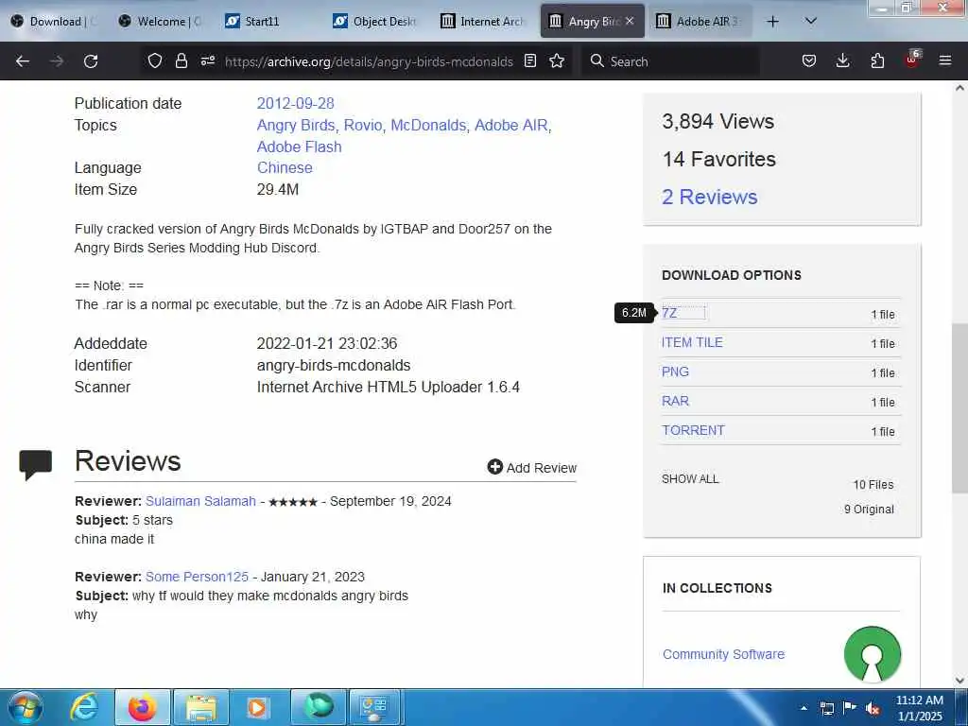The height and width of the screenshot is (726, 968).
Task: Switch to the Object Desktop tab
Action: pos(375,21)
